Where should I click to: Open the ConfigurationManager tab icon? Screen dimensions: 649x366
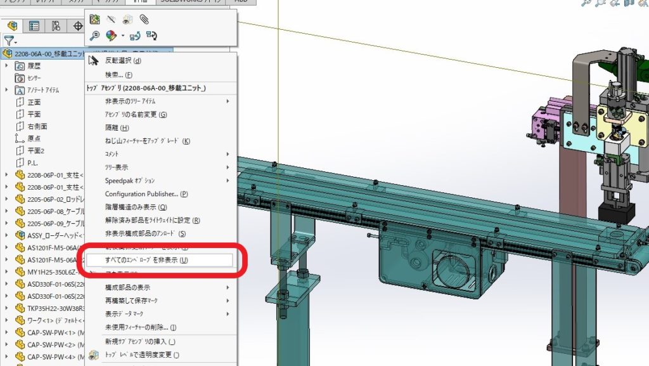[56, 26]
